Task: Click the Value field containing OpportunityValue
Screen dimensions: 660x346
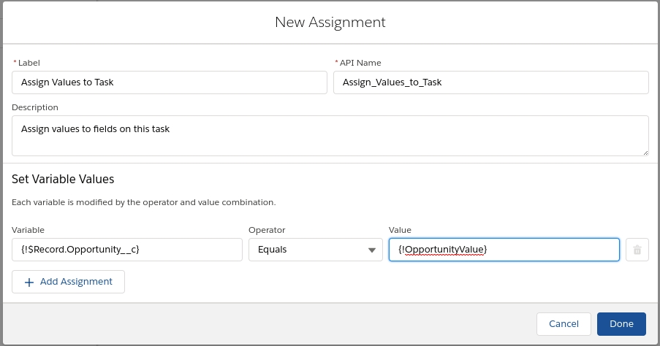Action: pyautogui.click(x=504, y=250)
